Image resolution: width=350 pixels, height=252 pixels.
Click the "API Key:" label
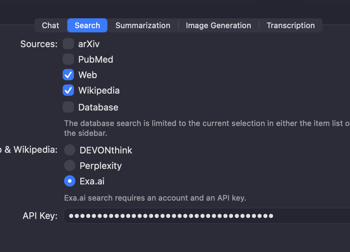[40, 216]
